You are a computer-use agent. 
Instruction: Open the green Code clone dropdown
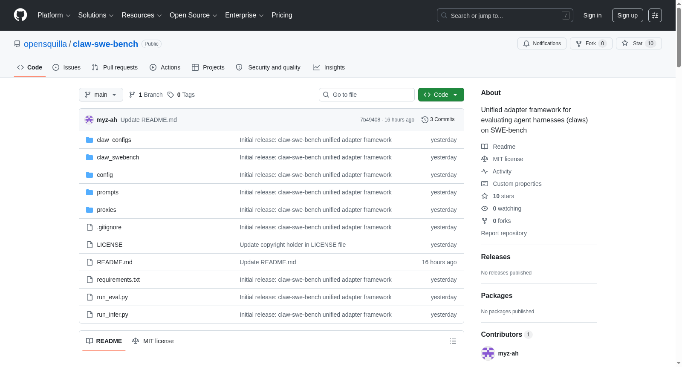(441, 95)
